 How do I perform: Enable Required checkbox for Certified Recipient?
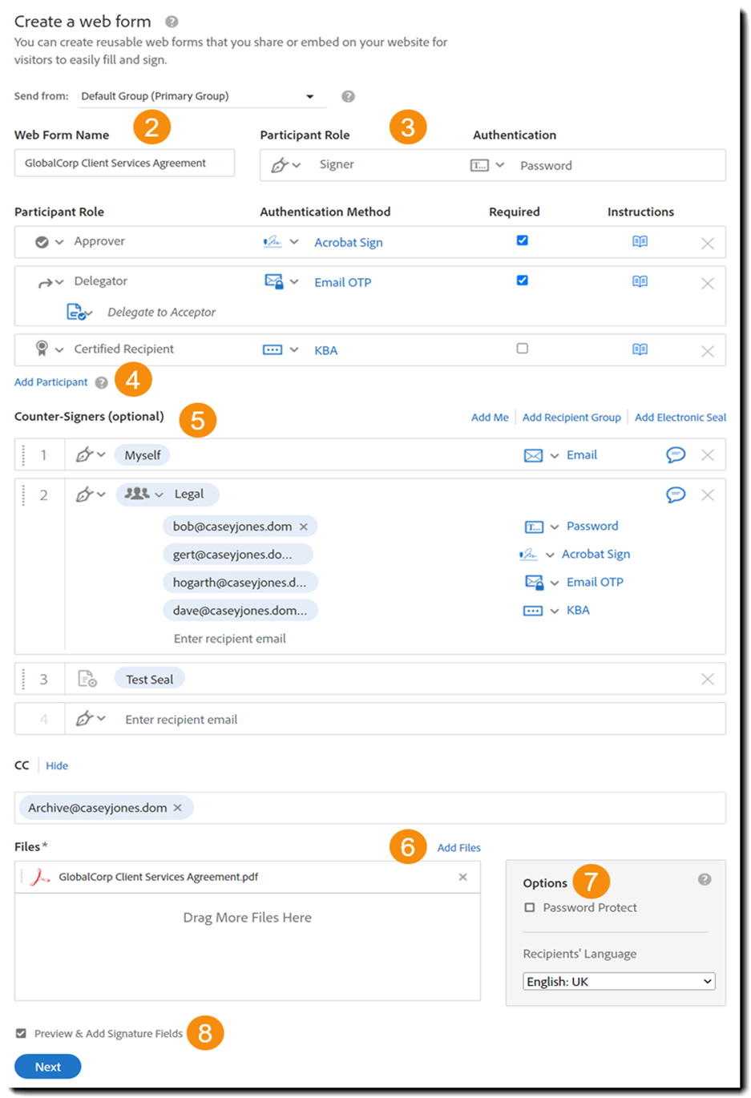(x=523, y=349)
